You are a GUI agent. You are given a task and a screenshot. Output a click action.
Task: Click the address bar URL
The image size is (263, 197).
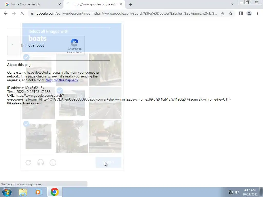click(127, 13)
